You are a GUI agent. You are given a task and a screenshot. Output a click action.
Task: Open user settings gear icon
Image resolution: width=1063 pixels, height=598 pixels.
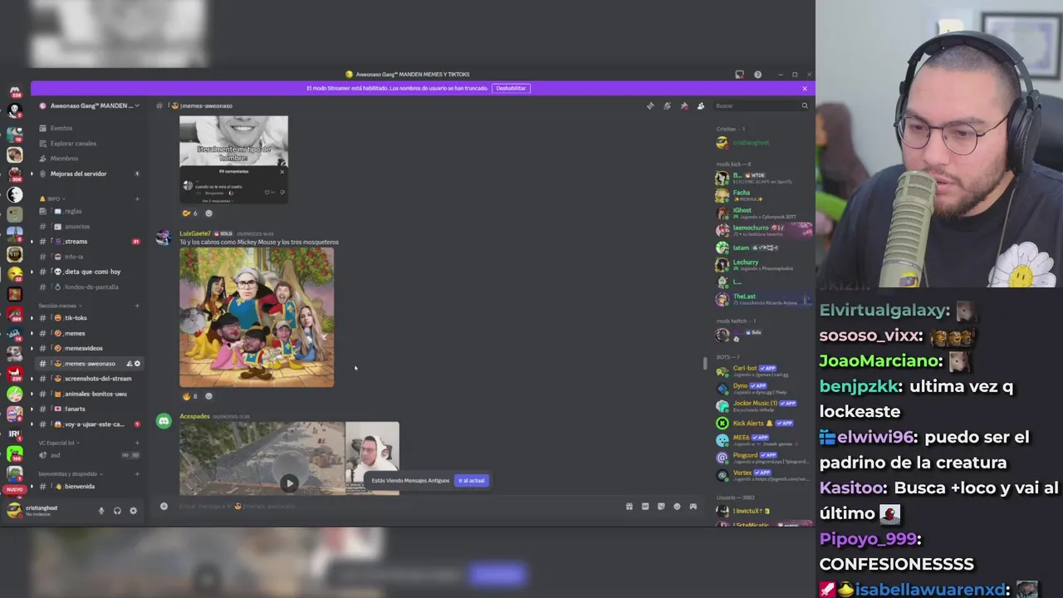pyautogui.click(x=133, y=511)
